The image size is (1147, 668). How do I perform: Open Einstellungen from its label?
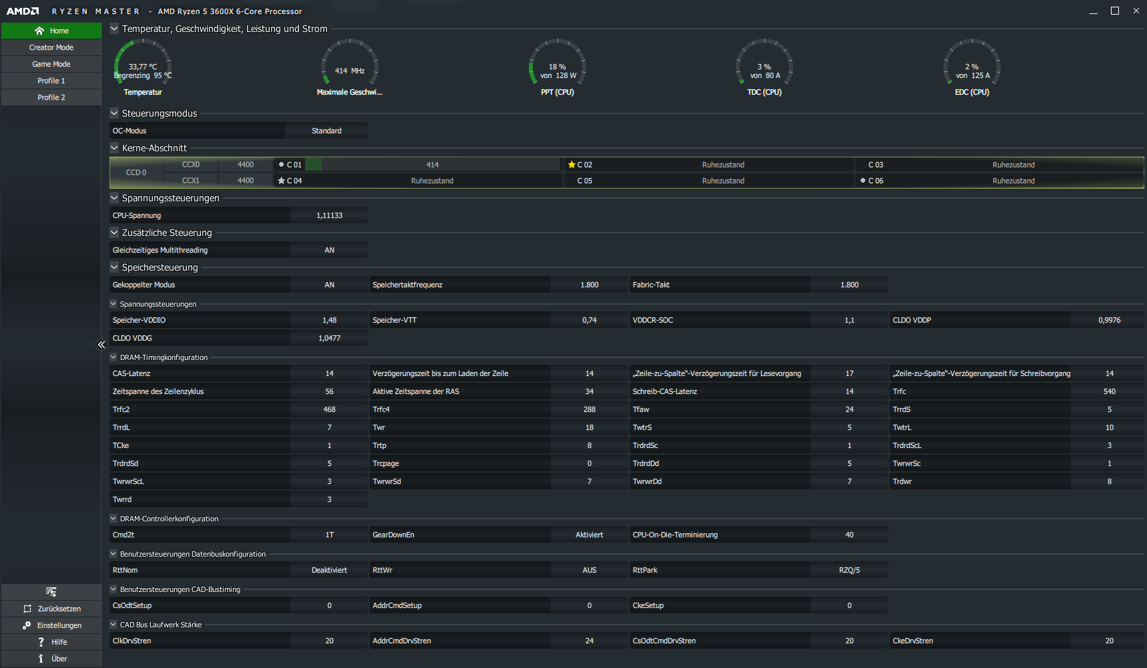click(x=59, y=625)
